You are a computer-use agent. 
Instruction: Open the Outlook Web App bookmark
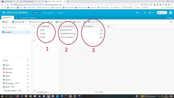(x=68, y=8)
